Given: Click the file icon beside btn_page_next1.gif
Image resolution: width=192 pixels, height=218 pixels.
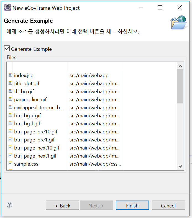Looking at the screenshot, I should click(x=10, y=155).
